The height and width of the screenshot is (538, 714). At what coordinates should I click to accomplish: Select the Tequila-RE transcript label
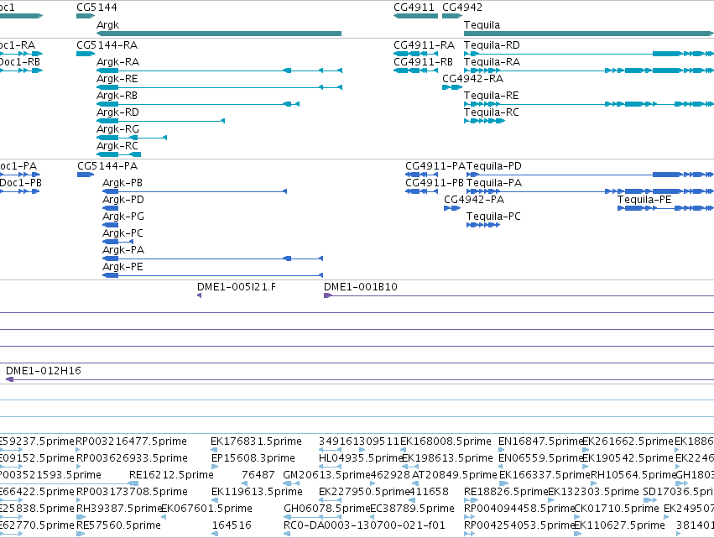point(492,96)
